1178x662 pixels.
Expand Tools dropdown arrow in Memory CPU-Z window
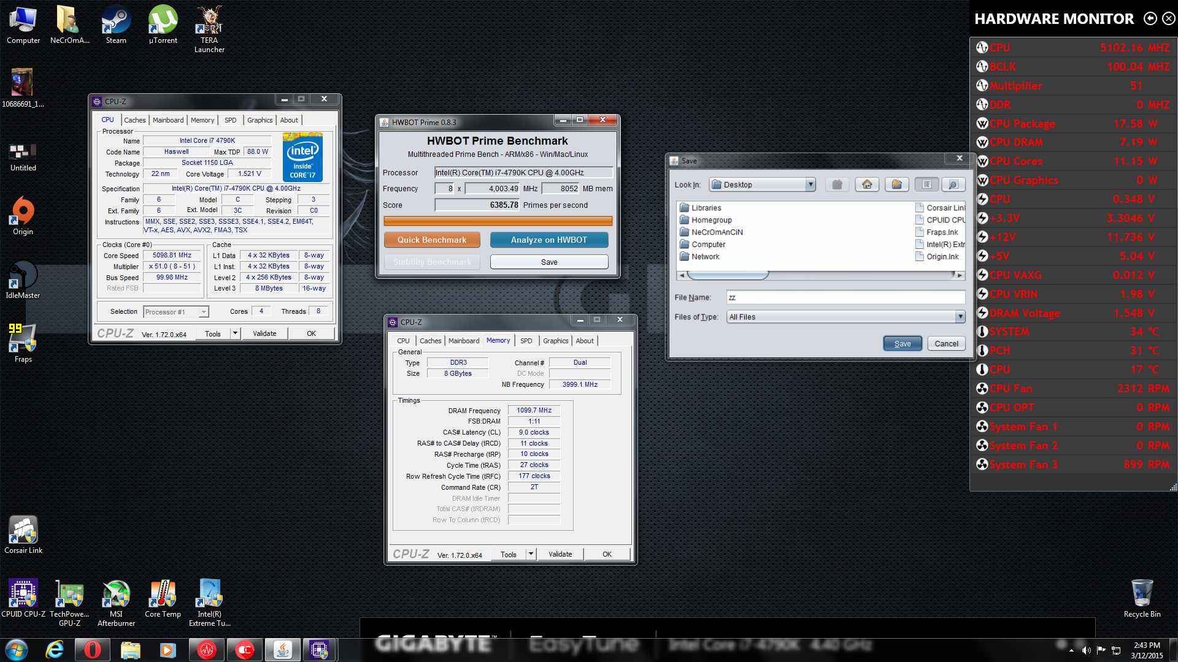coord(531,554)
